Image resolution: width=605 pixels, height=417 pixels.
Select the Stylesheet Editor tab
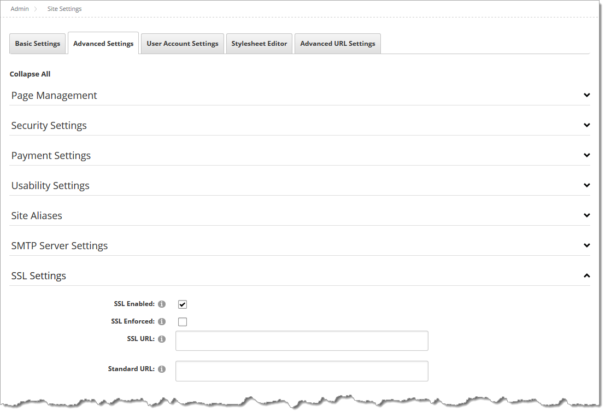[259, 43]
